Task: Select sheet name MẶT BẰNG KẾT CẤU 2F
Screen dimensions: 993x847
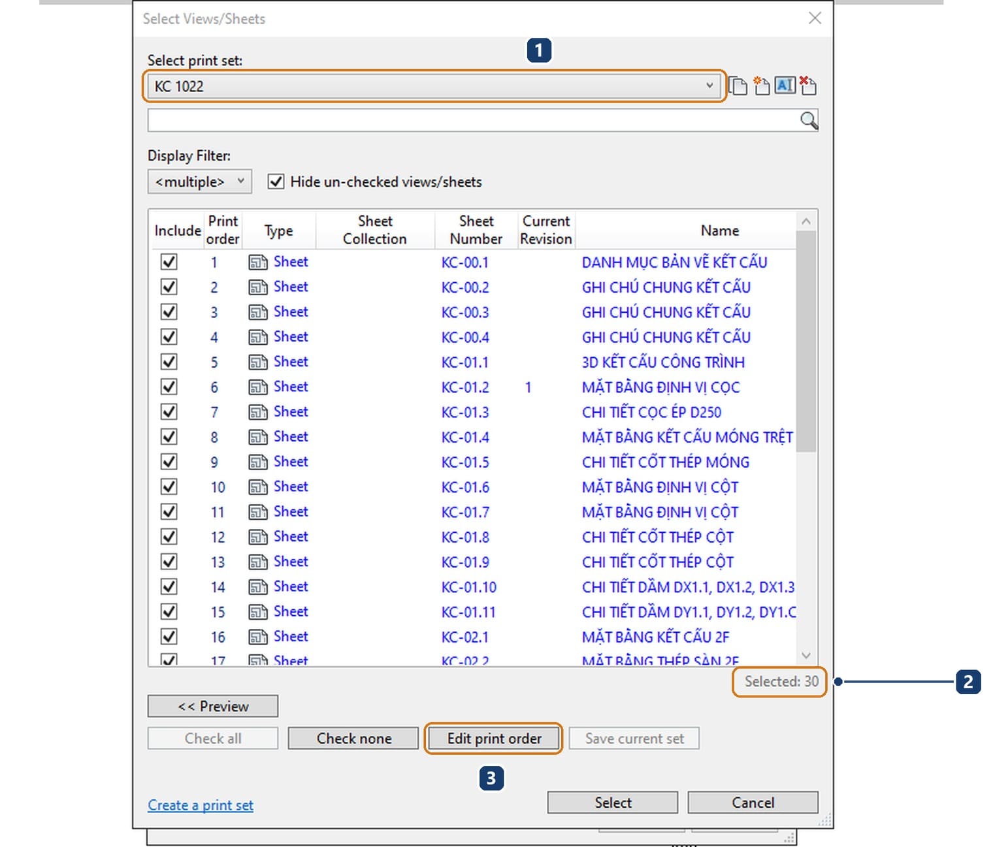Action: pyautogui.click(x=655, y=637)
